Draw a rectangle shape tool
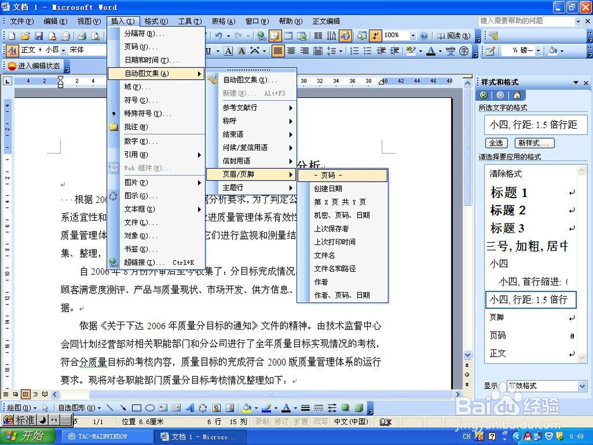Image resolution: width=593 pixels, height=445 pixels. 136,408
